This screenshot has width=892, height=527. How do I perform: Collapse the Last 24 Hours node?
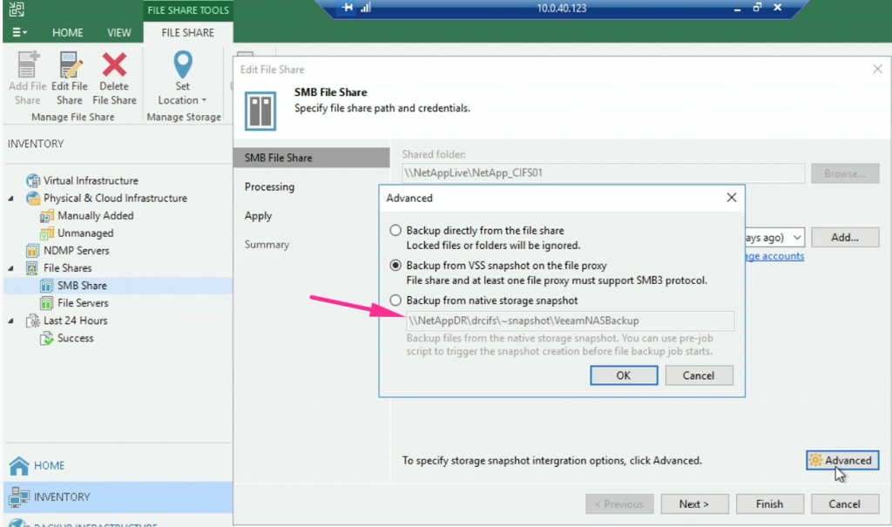(10, 321)
